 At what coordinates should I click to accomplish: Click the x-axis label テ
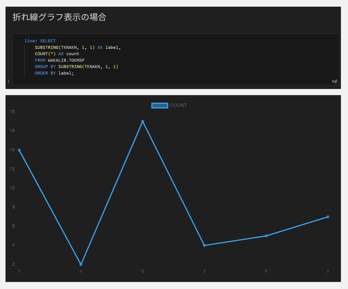click(x=328, y=271)
